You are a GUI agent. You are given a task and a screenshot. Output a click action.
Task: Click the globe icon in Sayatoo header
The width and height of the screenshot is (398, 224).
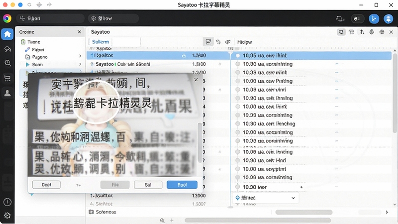[372, 32]
